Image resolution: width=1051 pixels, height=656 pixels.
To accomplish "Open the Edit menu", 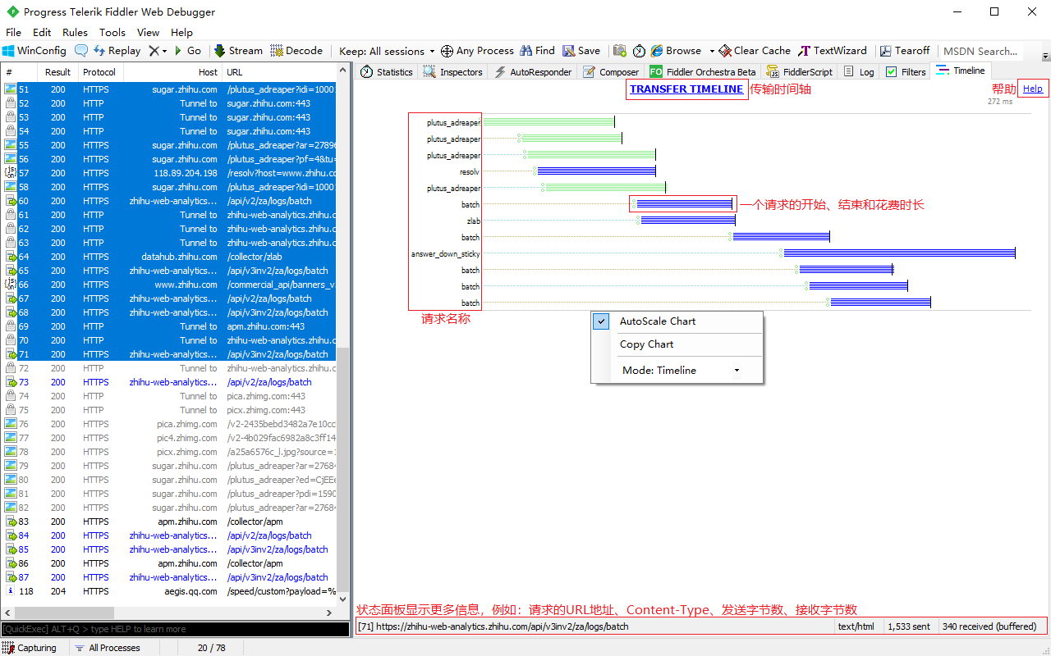I will click(x=42, y=33).
